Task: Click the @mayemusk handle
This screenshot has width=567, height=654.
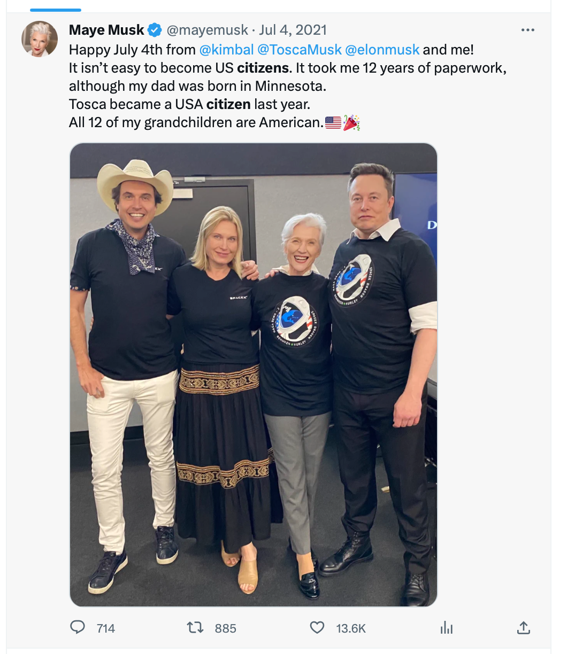Action: coord(207,30)
